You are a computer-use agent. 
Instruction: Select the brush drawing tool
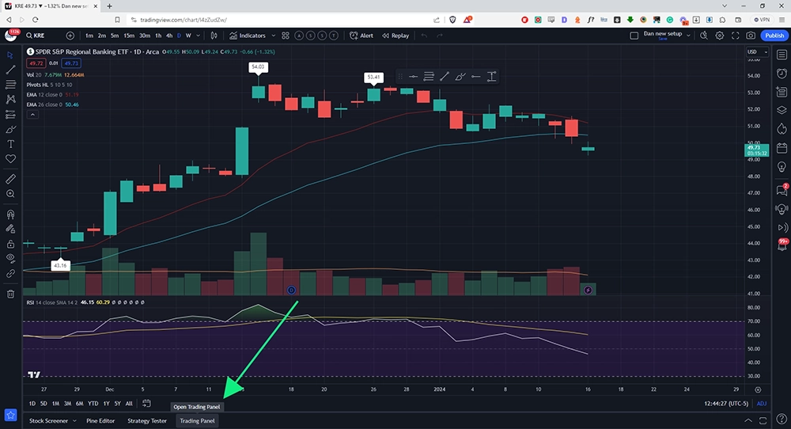[10, 129]
